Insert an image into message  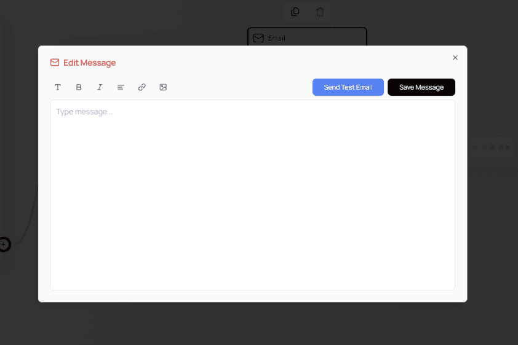pos(163,87)
